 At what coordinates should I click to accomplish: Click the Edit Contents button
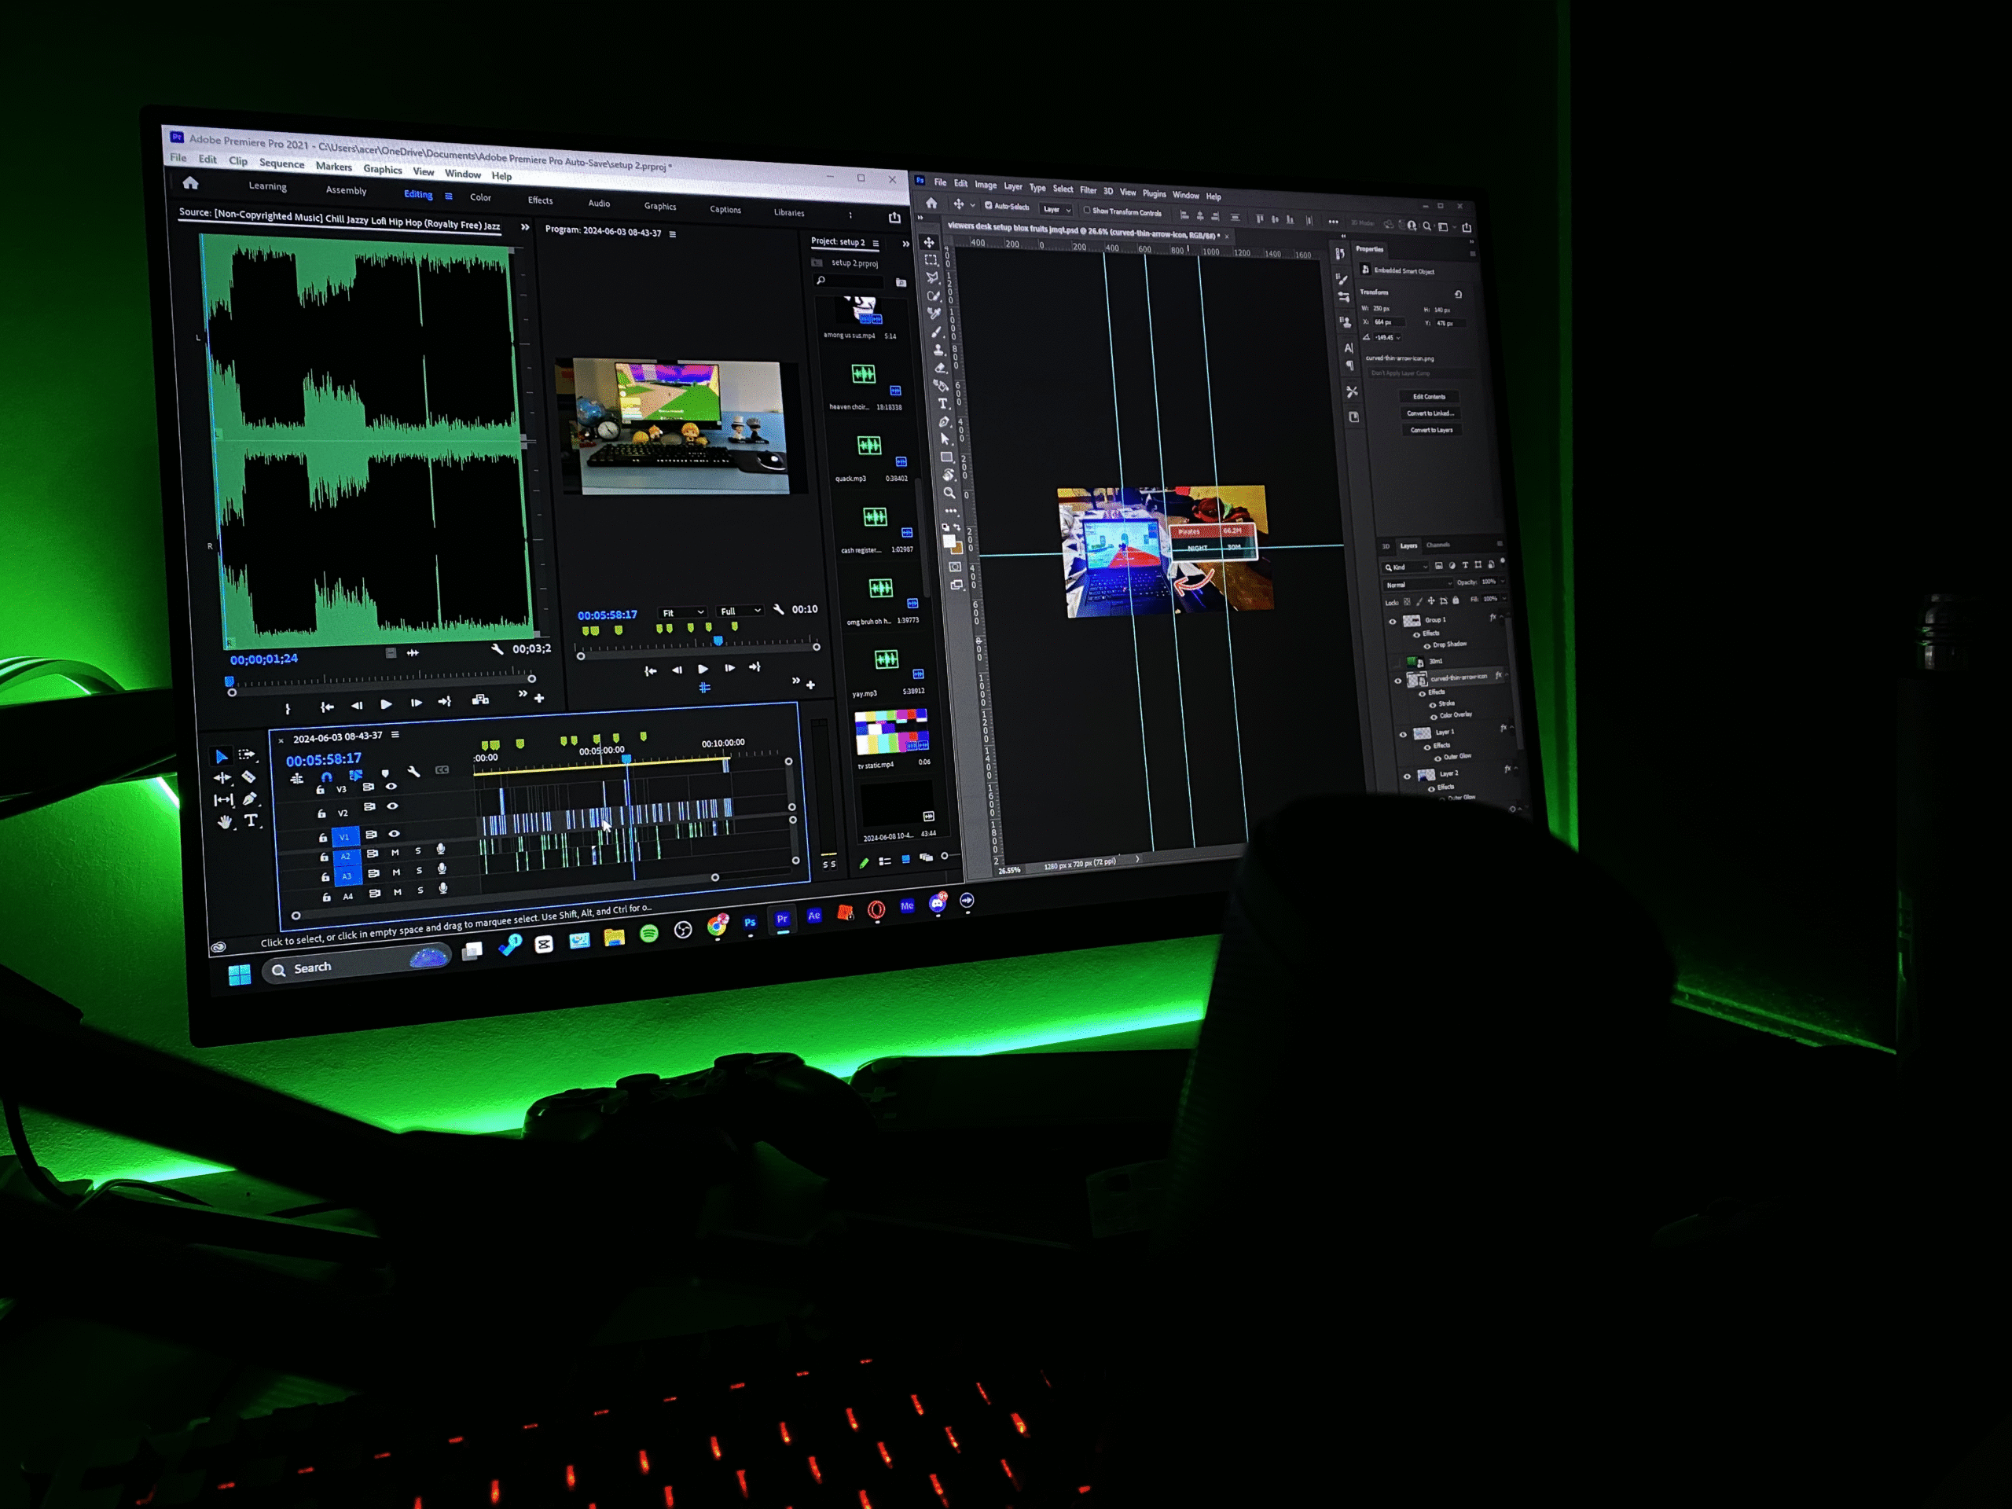pos(1429,397)
